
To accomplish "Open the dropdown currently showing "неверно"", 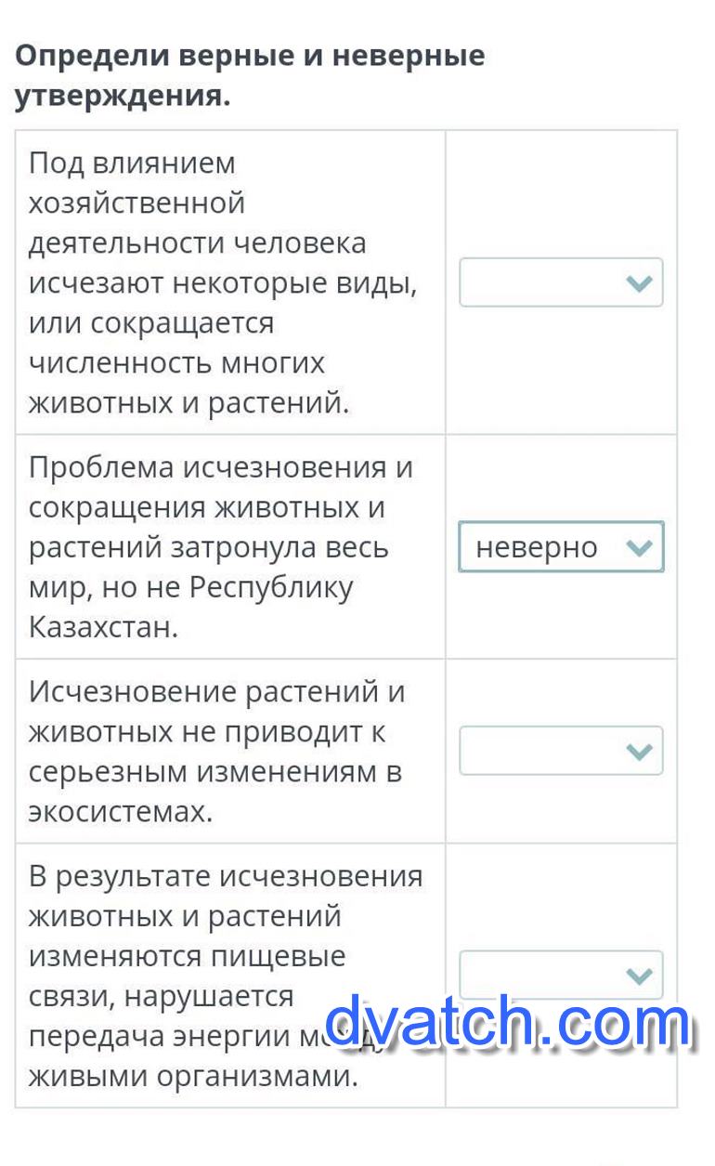I will (561, 547).
